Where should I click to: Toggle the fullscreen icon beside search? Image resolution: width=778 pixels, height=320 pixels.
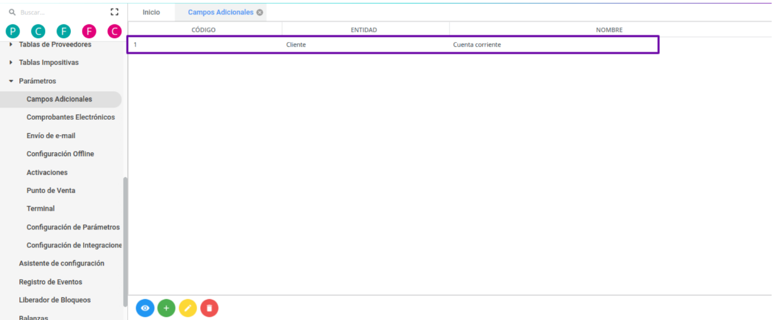[115, 12]
